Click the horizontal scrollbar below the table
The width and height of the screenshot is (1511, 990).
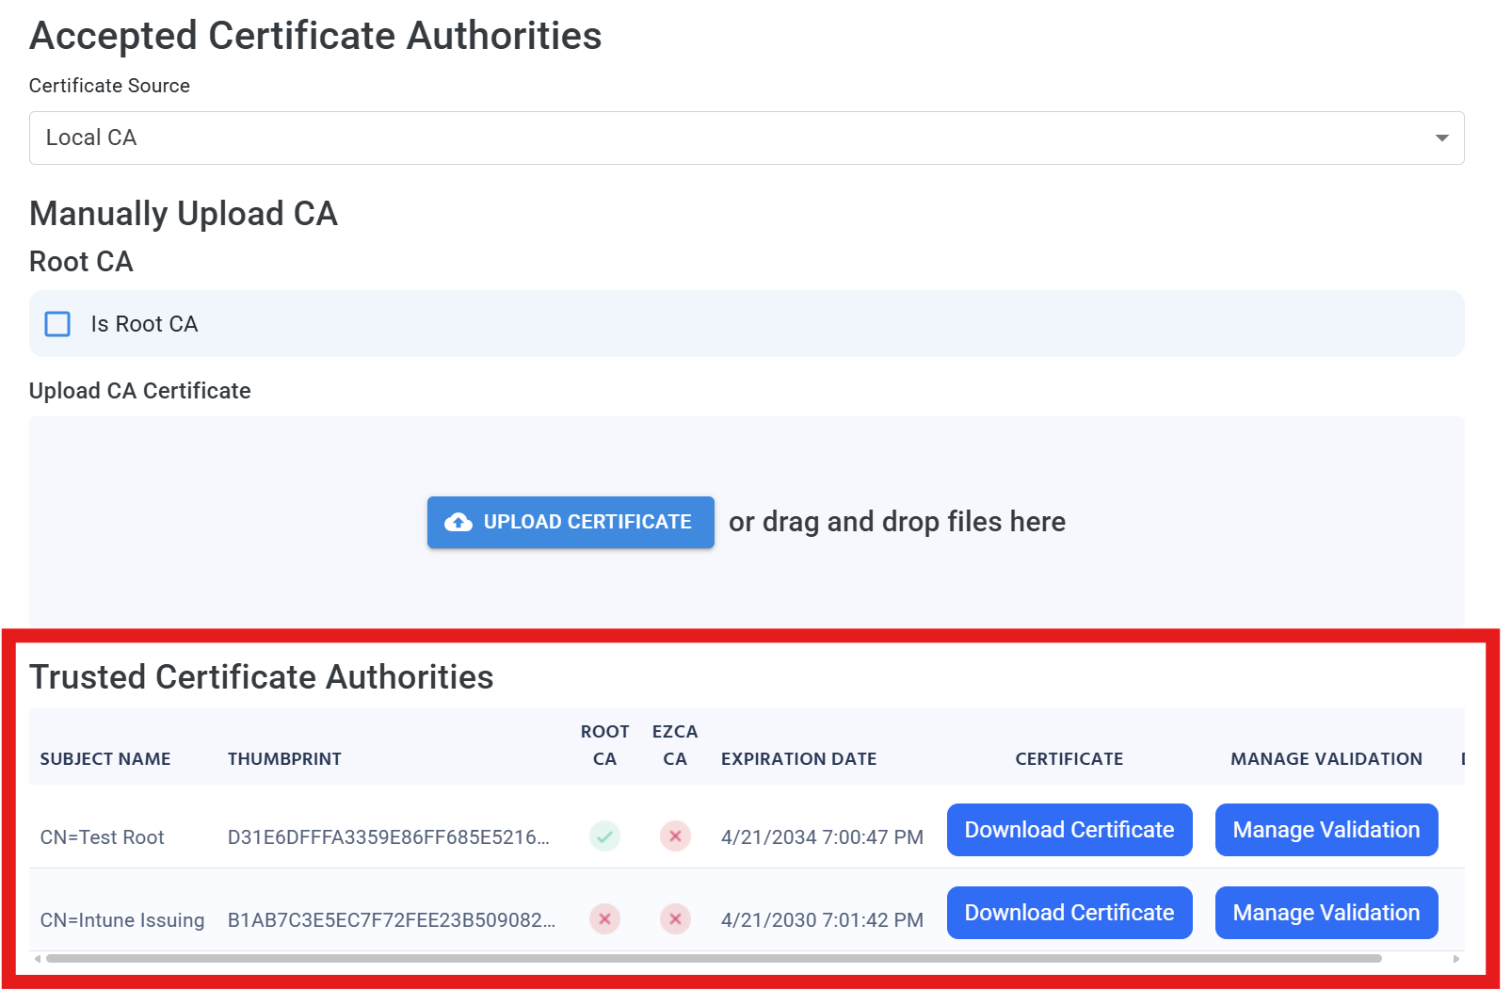[744, 960]
